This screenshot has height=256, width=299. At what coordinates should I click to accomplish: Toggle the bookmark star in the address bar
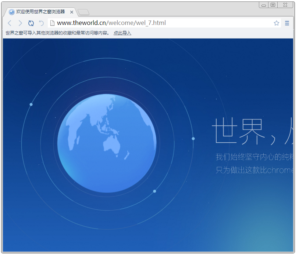point(276,23)
